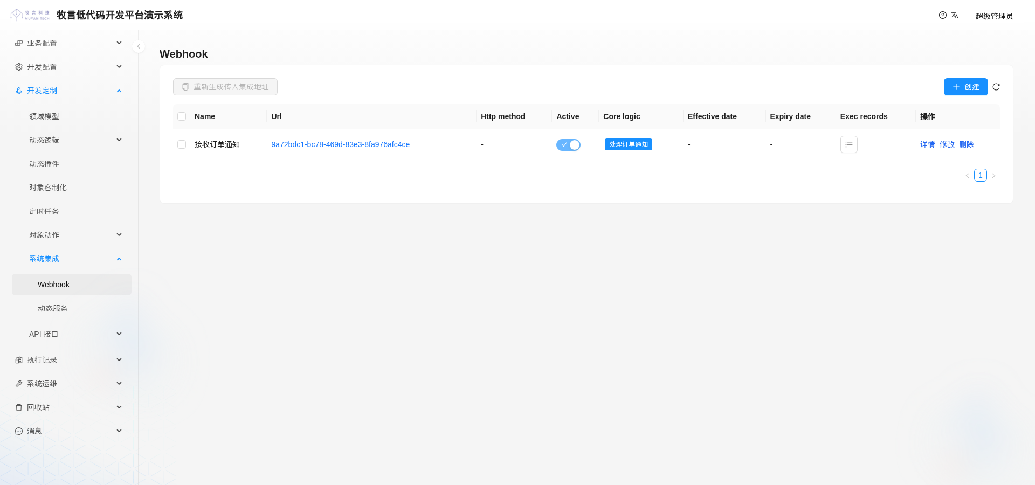Click the 创建 button
The image size is (1035, 485).
[965, 87]
